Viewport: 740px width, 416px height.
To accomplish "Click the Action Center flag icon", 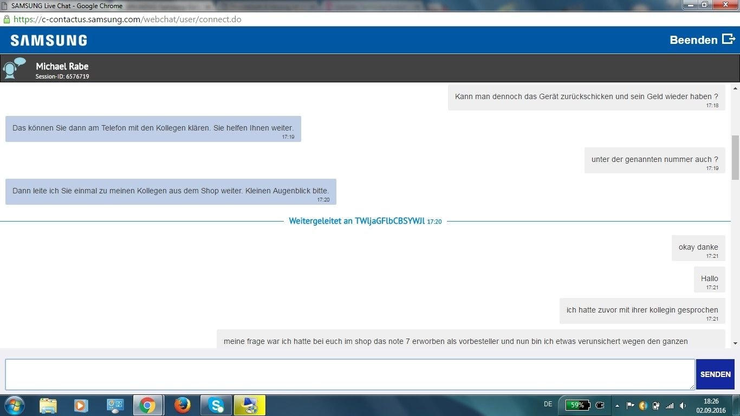I will [630, 405].
